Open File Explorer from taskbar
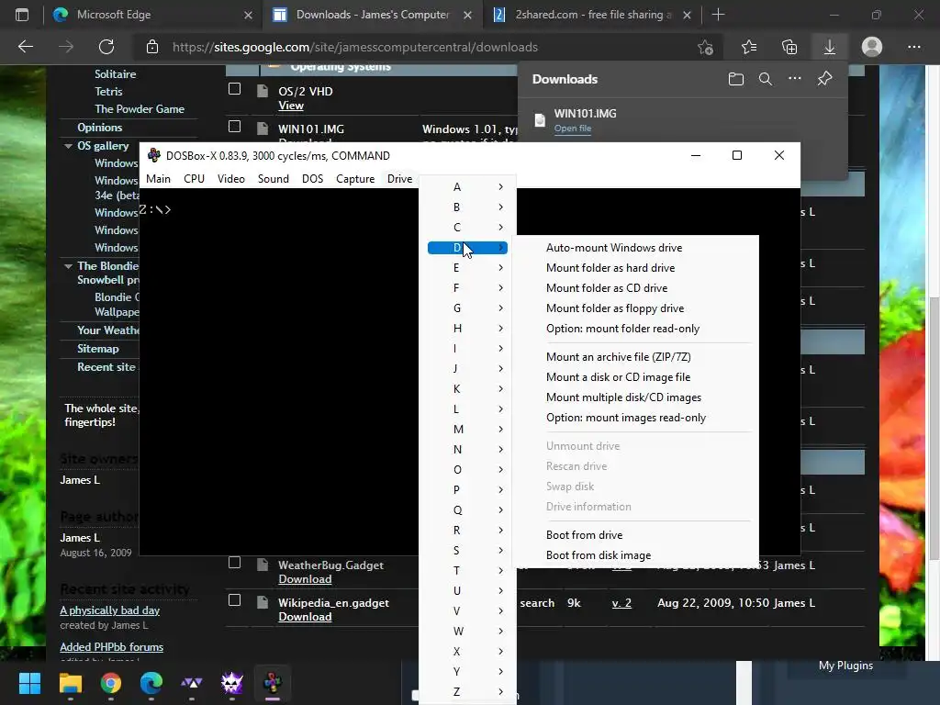Image resolution: width=940 pixels, height=705 pixels. coord(70,683)
